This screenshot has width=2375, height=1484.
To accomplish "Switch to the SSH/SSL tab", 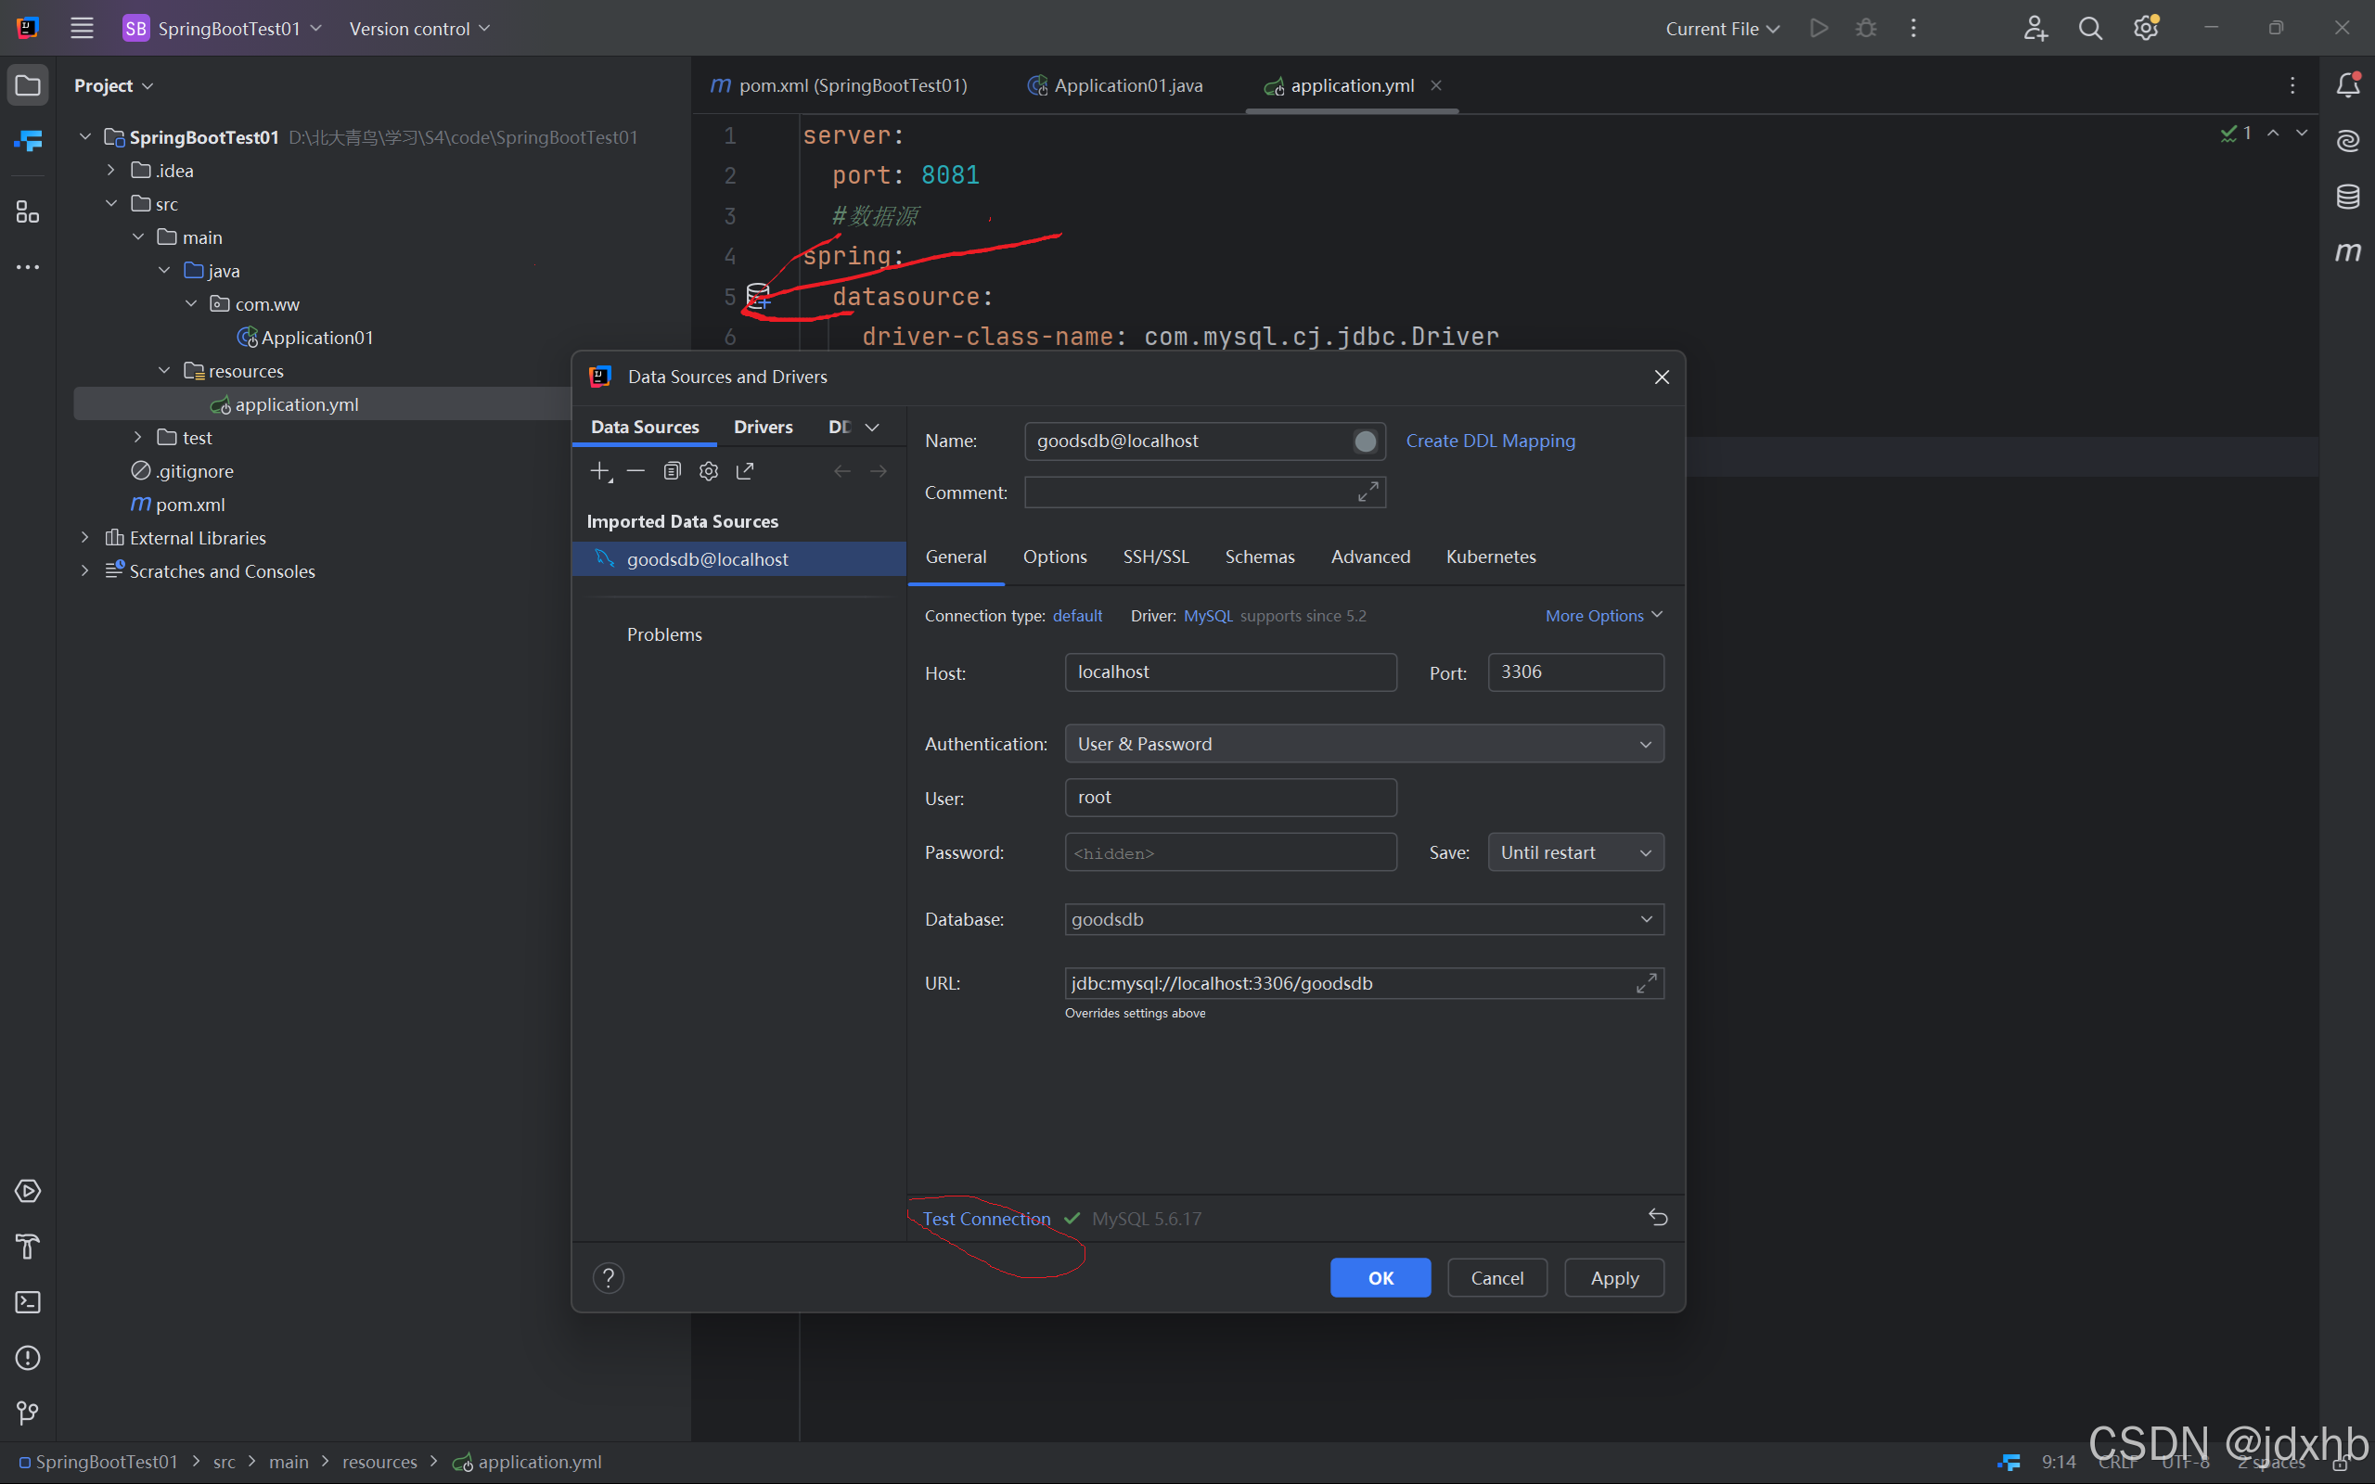I will coord(1155,556).
